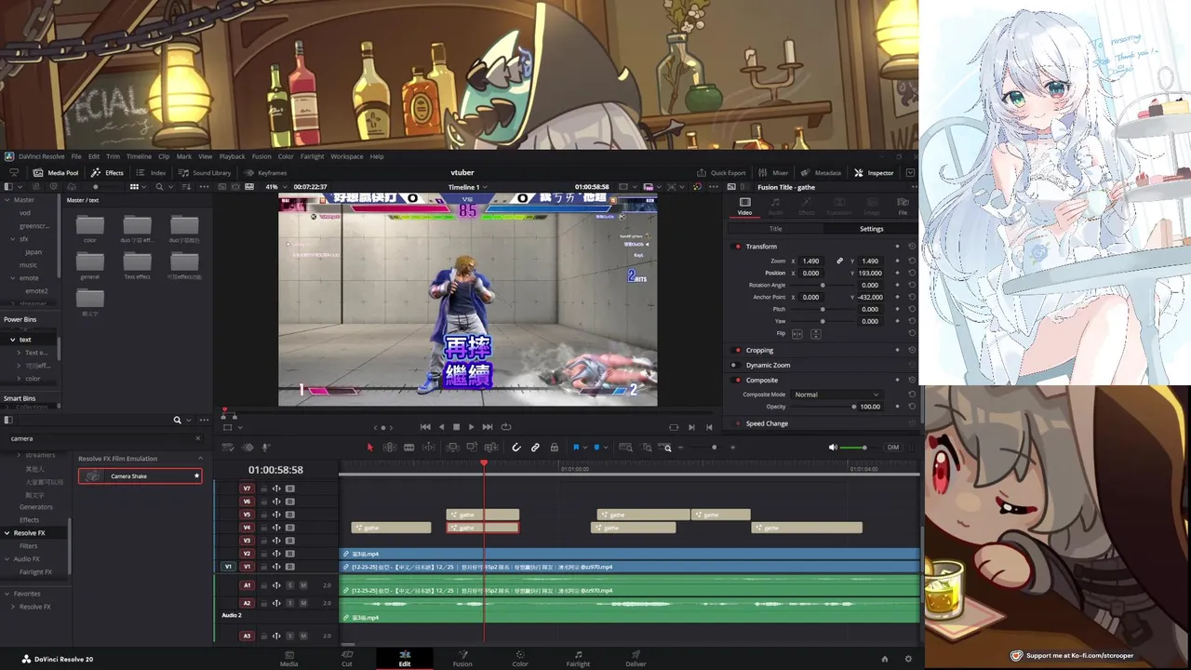The height and width of the screenshot is (670, 1191).
Task: Open the marker color dropdown arrow
Action: [606, 448]
